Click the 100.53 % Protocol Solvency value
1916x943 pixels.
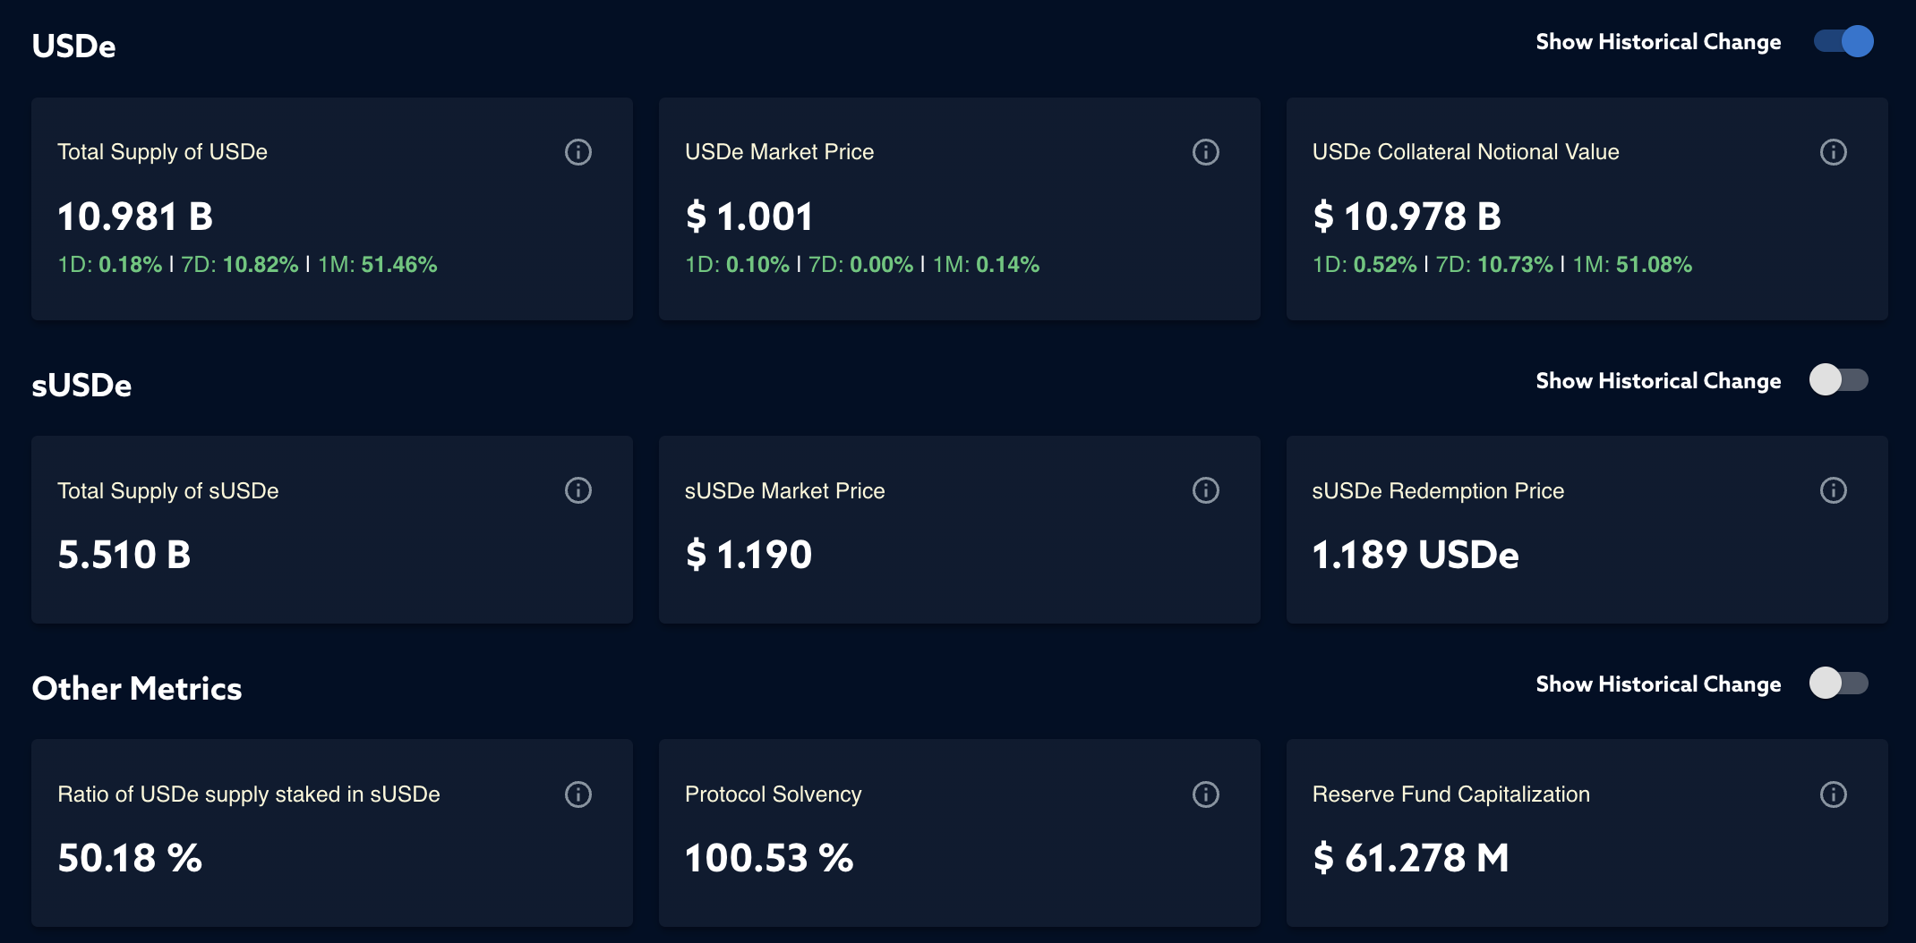(x=769, y=858)
